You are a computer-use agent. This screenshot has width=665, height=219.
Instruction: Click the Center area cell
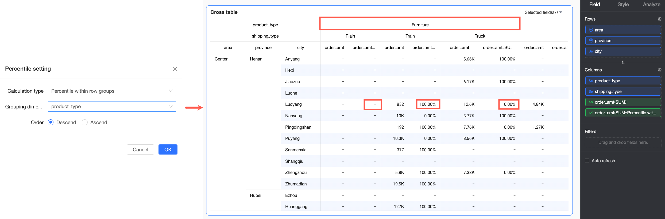pos(221,59)
